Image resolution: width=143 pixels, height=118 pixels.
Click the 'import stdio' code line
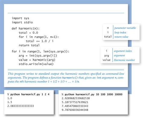[x=22, y=22]
